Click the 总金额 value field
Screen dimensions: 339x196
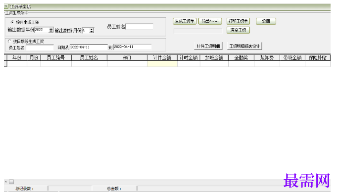pos(234,189)
